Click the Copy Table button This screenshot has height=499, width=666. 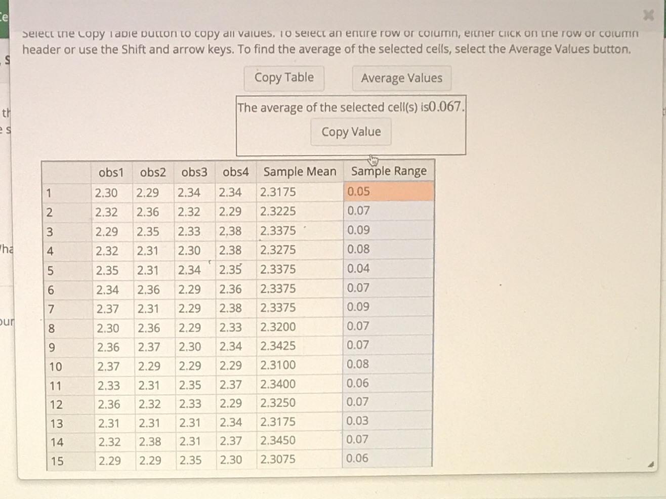284,77
